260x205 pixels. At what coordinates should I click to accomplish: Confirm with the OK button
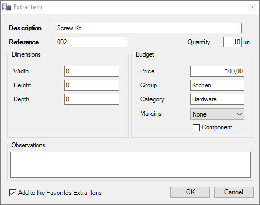[x=190, y=192]
